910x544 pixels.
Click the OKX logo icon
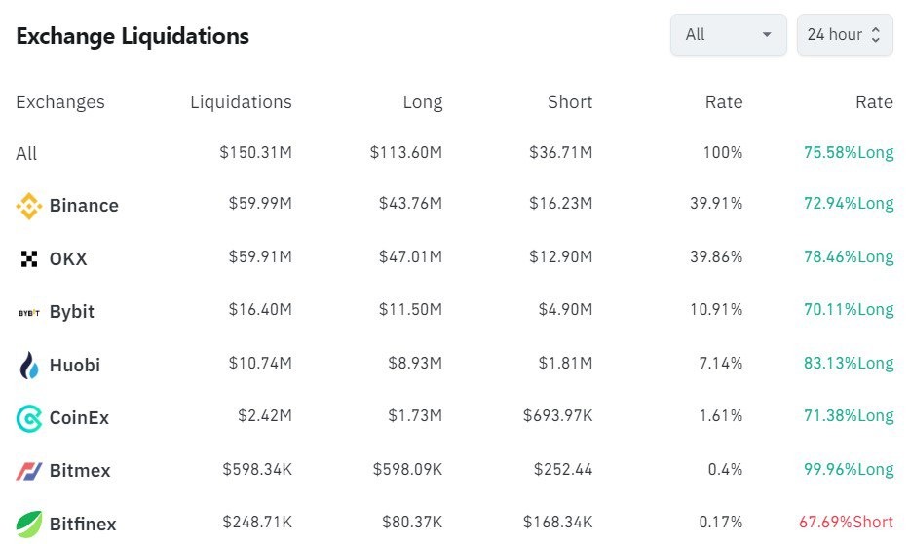tap(29, 258)
